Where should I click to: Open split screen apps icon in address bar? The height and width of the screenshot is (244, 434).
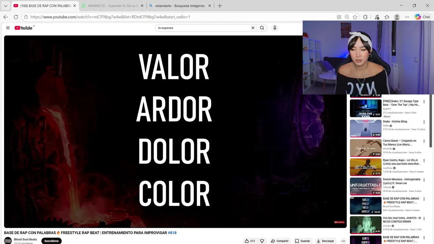pyautogui.click(x=339, y=17)
